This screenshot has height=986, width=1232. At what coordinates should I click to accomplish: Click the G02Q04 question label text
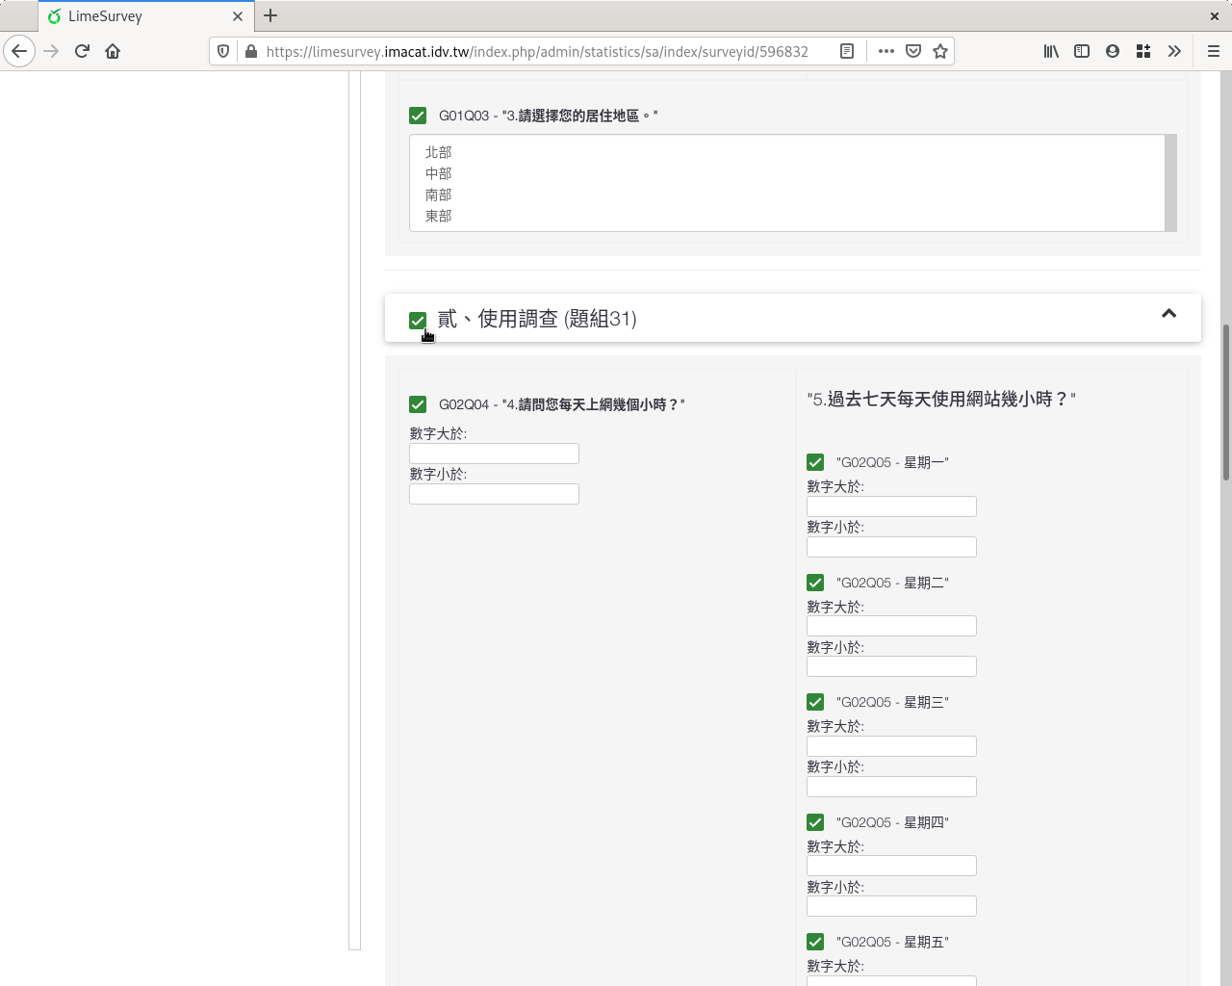pos(562,404)
